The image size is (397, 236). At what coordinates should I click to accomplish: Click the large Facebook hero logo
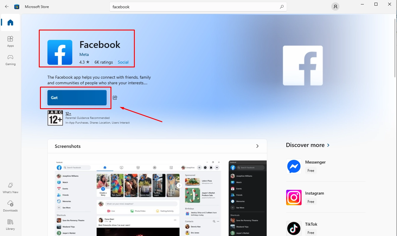pos(303,65)
